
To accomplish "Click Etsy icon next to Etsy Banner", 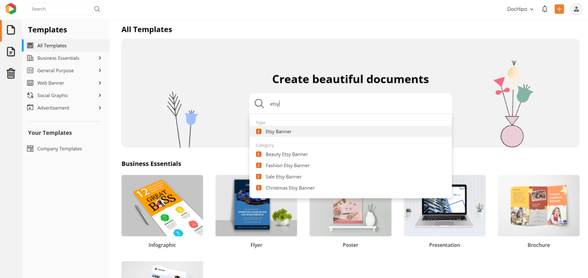I will [x=258, y=132].
